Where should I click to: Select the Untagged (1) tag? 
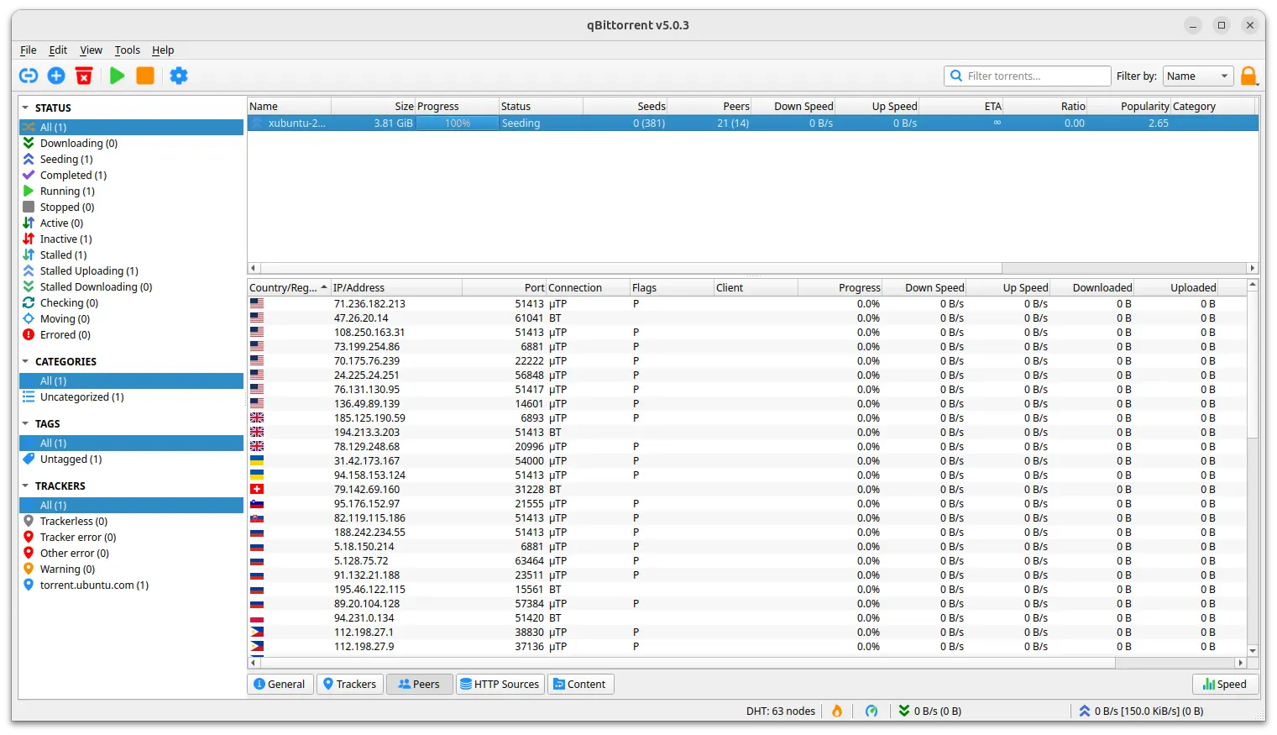click(x=131, y=459)
